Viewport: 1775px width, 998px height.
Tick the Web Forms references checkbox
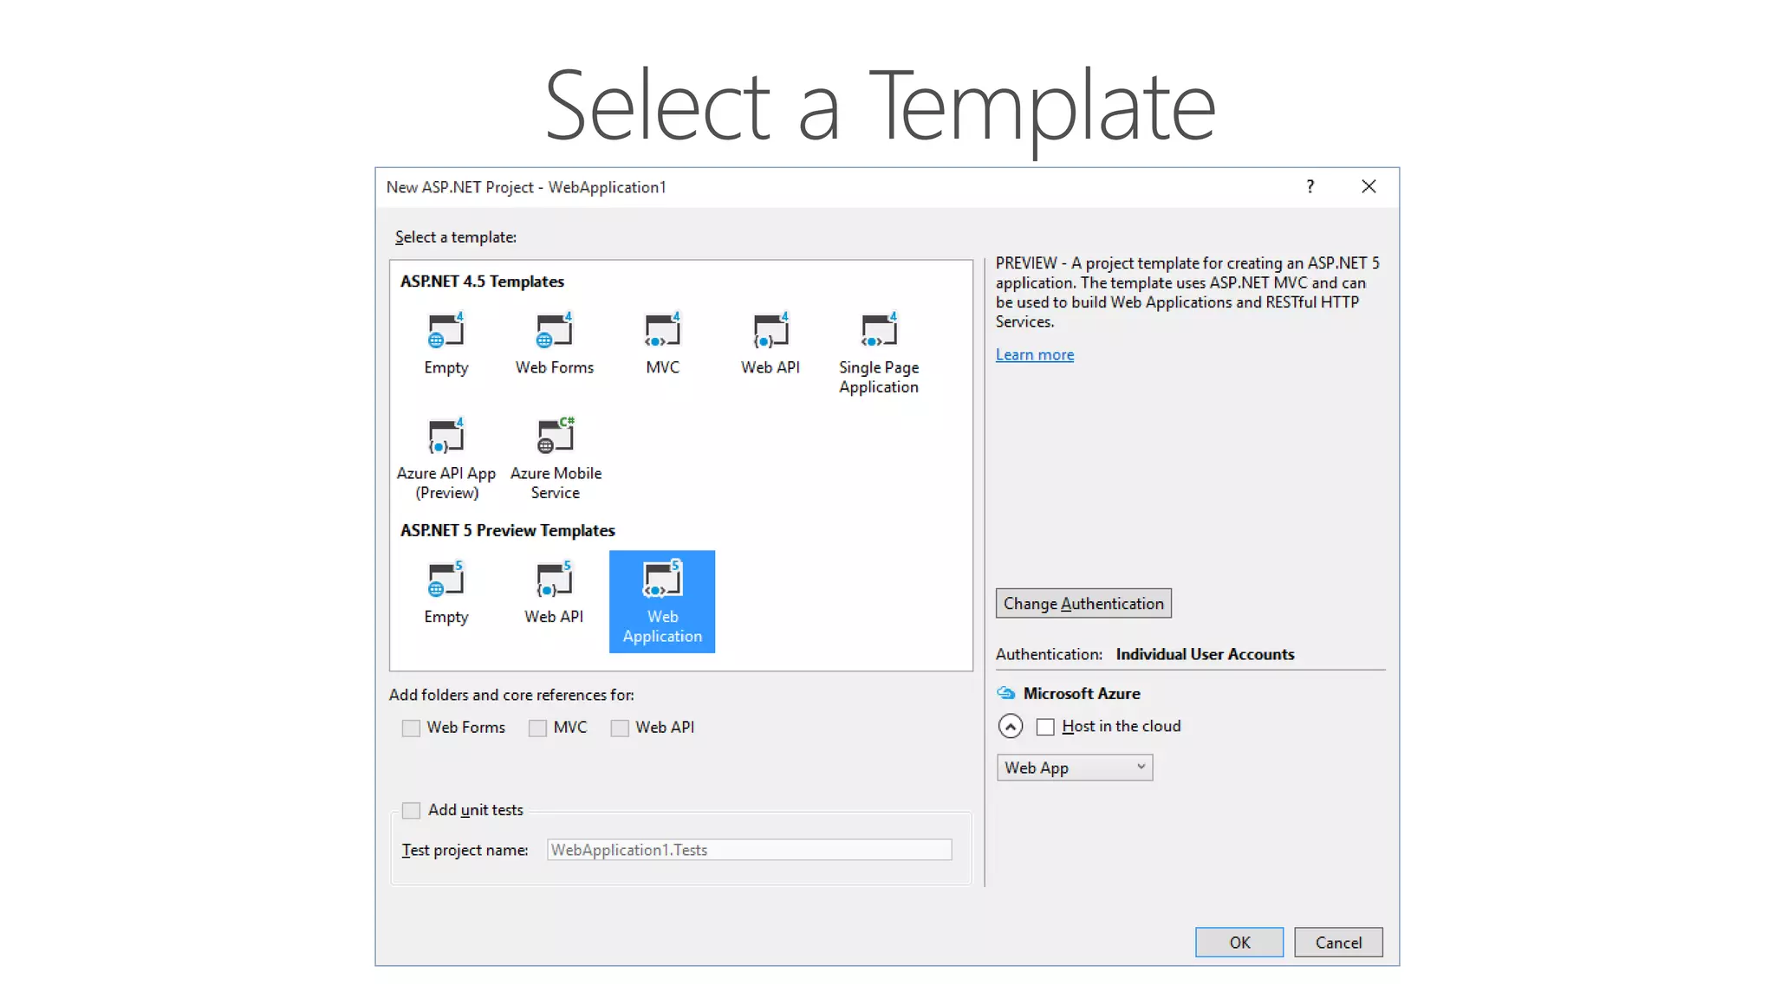[x=412, y=728]
